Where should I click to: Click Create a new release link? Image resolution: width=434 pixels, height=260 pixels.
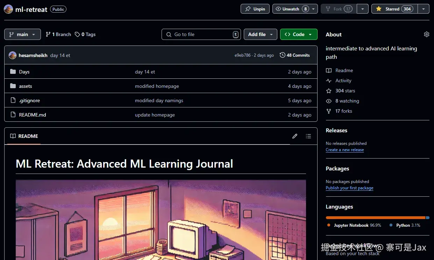point(345,150)
